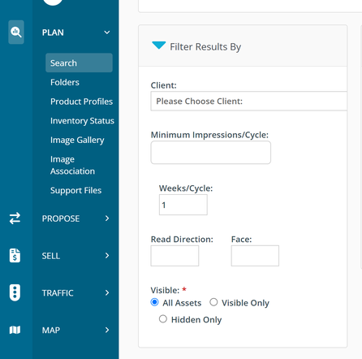Expand the PROPOSE section arrow

[x=107, y=218]
